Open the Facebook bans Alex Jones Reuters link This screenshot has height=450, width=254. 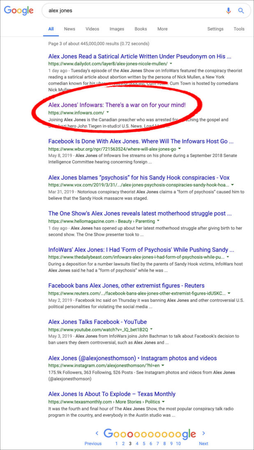coord(127,285)
